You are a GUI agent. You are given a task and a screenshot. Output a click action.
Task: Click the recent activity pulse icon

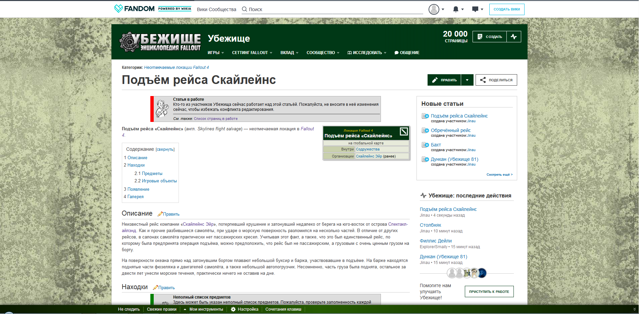(423, 195)
